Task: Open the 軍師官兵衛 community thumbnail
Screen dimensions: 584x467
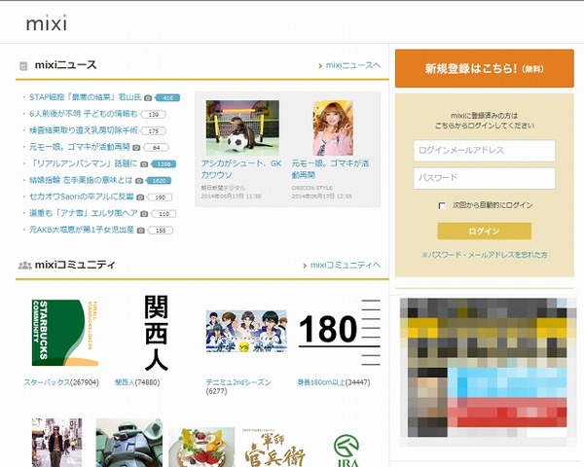Action: point(274,447)
